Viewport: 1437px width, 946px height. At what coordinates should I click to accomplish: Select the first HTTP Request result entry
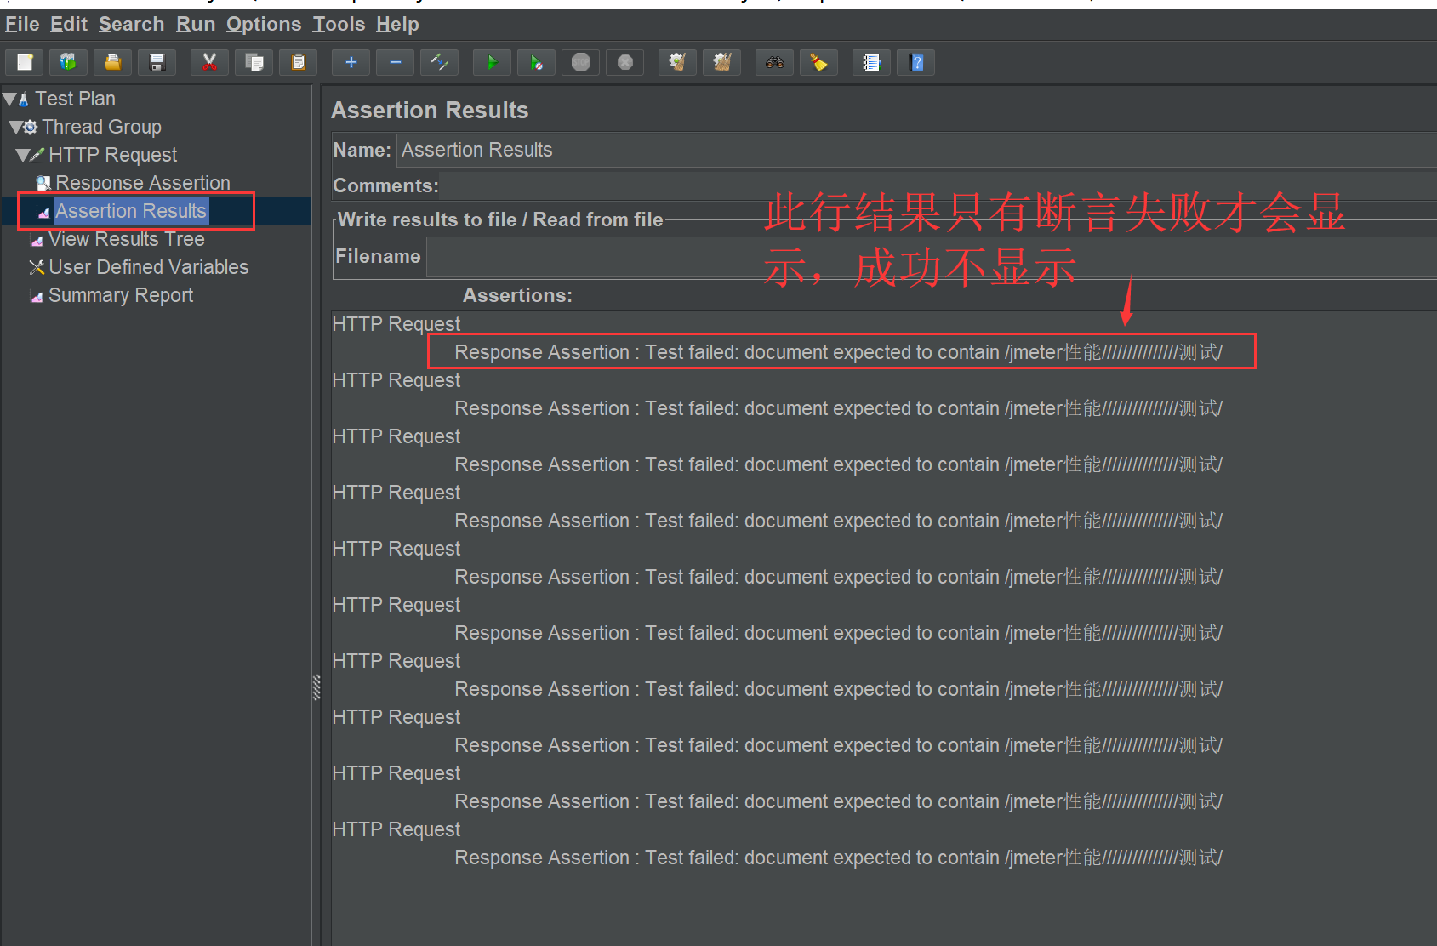(x=396, y=324)
